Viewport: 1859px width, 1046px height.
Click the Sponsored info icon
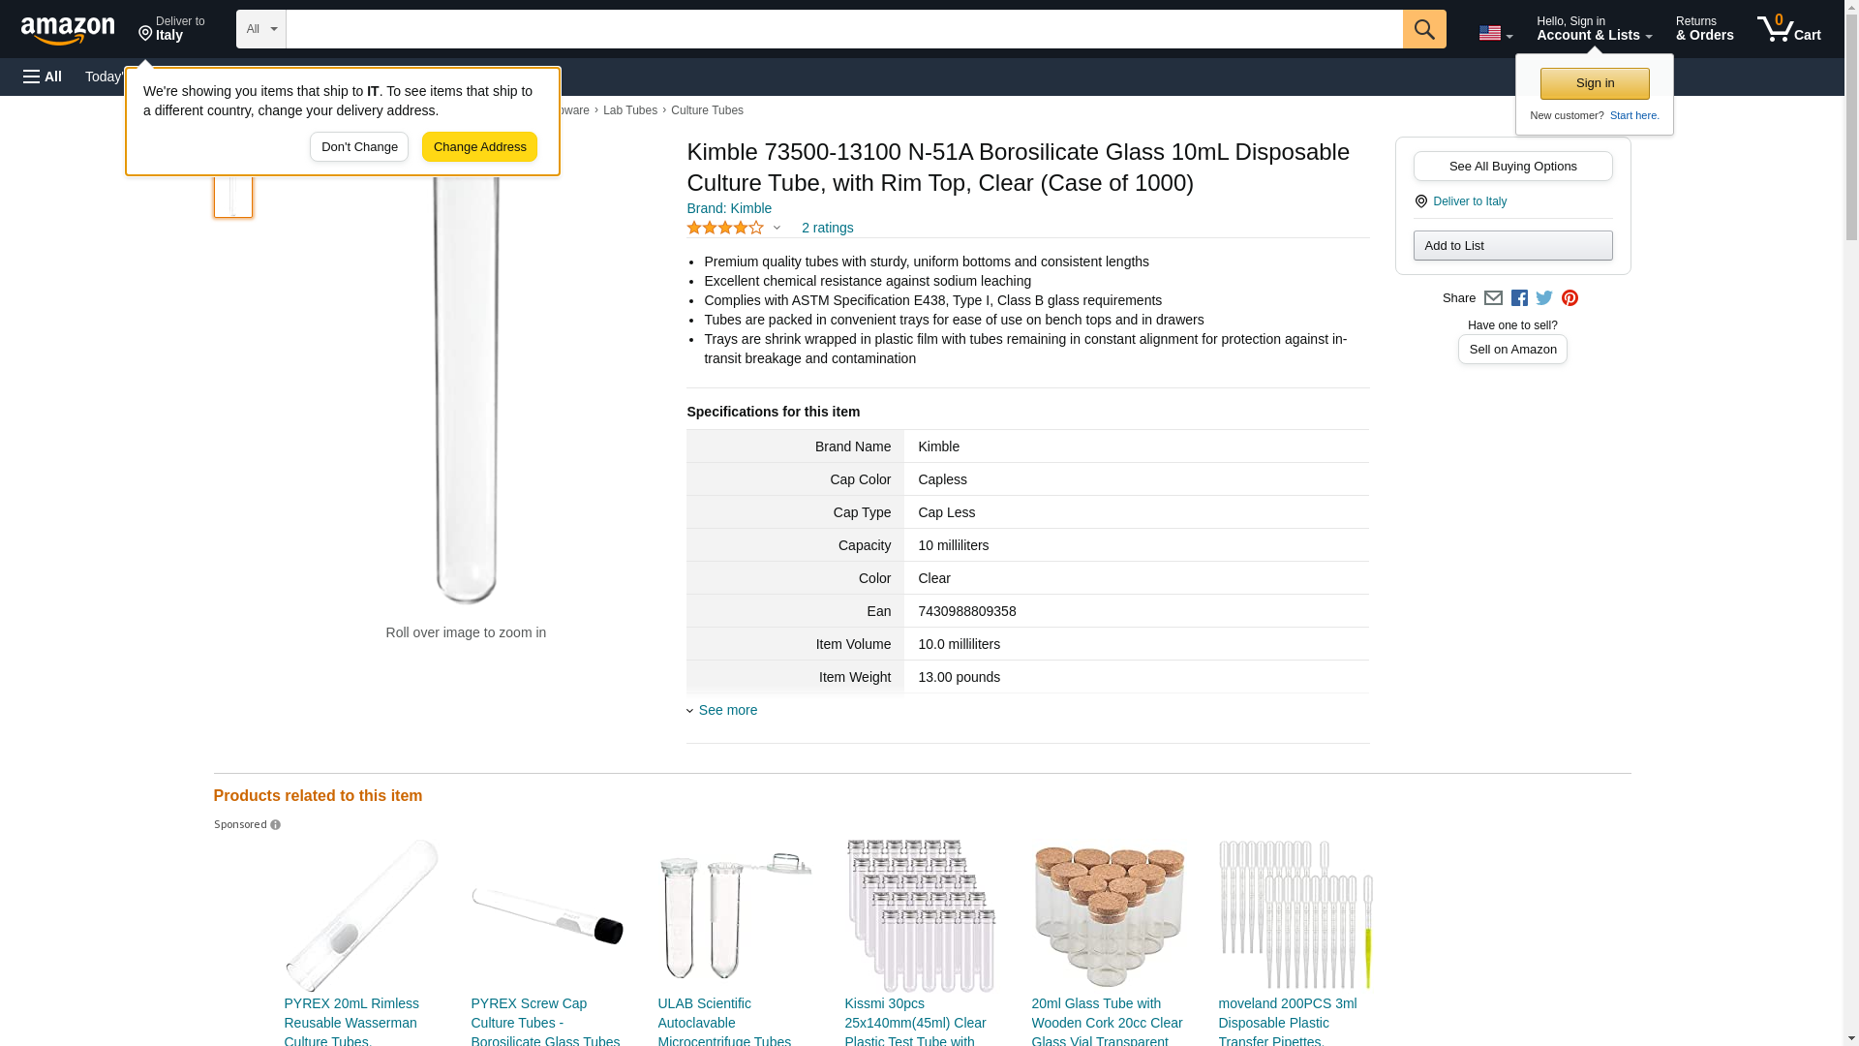point(276,825)
